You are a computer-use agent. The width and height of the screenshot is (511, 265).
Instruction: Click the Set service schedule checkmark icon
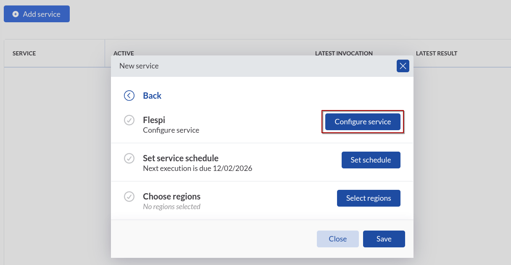pyautogui.click(x=129, y=159)
